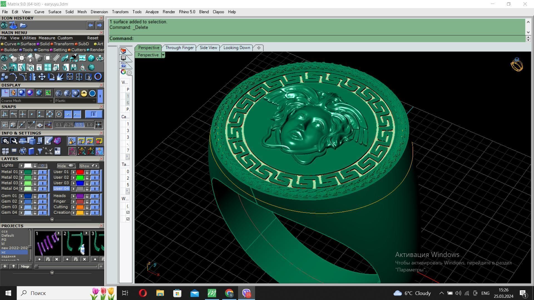
Task: Open project thumbnail 2
Action: [75, 244]
